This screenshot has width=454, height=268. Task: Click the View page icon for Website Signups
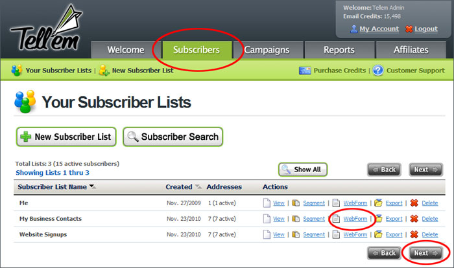pyautogui.click(x=267, y=234)
